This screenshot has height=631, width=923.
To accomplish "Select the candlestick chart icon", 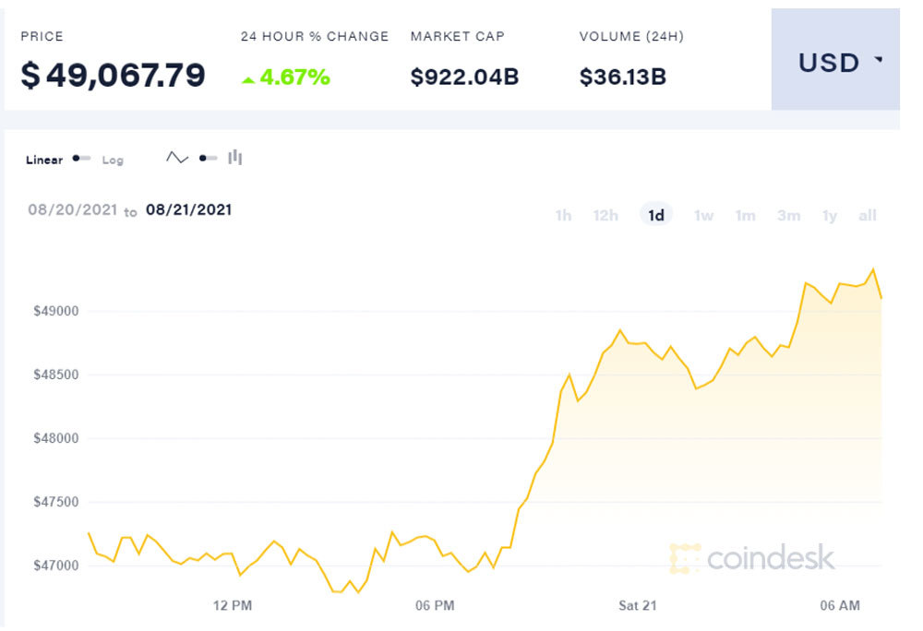I will (235, 158).
